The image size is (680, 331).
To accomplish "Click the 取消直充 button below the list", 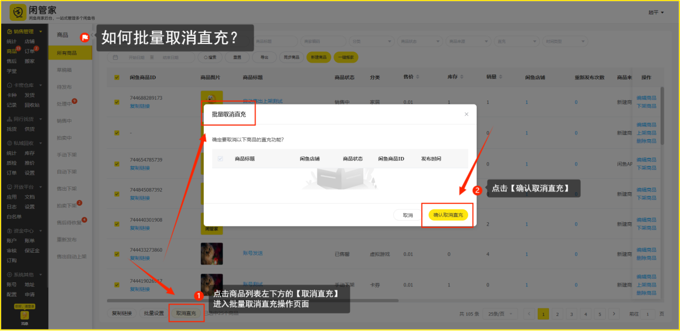I will pos(186,313).
